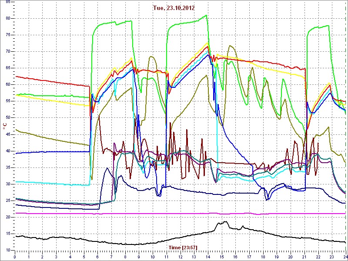Viewport: 348px width, 261px height.
Task: Select the 80 label on temperature axis
Action: point(8,18)
